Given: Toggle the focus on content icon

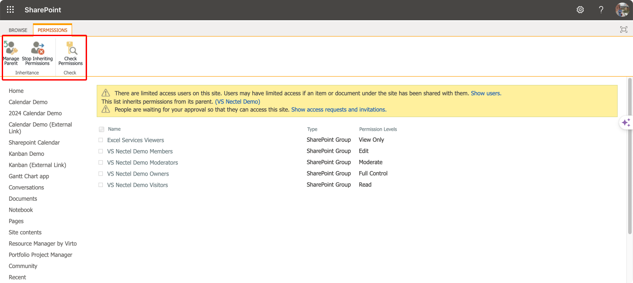Looking at the screenshot, I should coord(623,29).
